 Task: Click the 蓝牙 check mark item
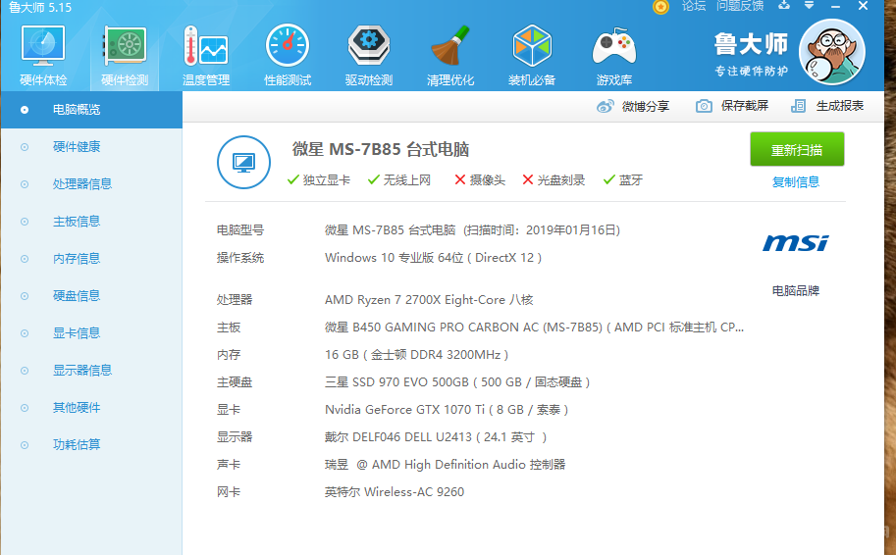click(623, 180)
